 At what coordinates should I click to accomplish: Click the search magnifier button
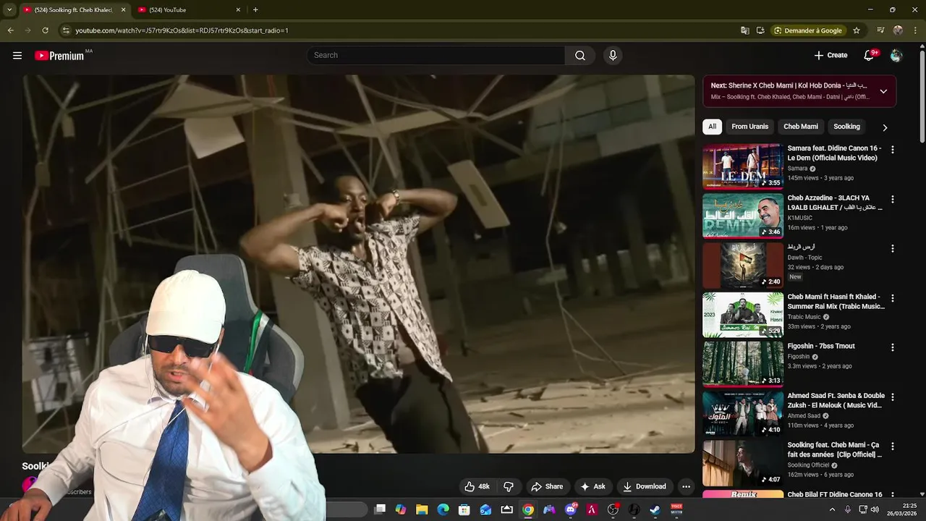click(x=580, y=56)
